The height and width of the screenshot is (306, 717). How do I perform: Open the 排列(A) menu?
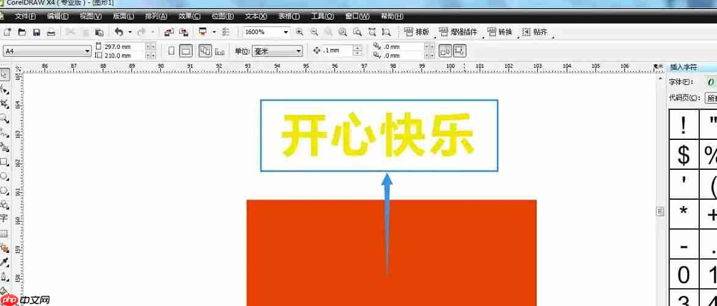(156, 16)
